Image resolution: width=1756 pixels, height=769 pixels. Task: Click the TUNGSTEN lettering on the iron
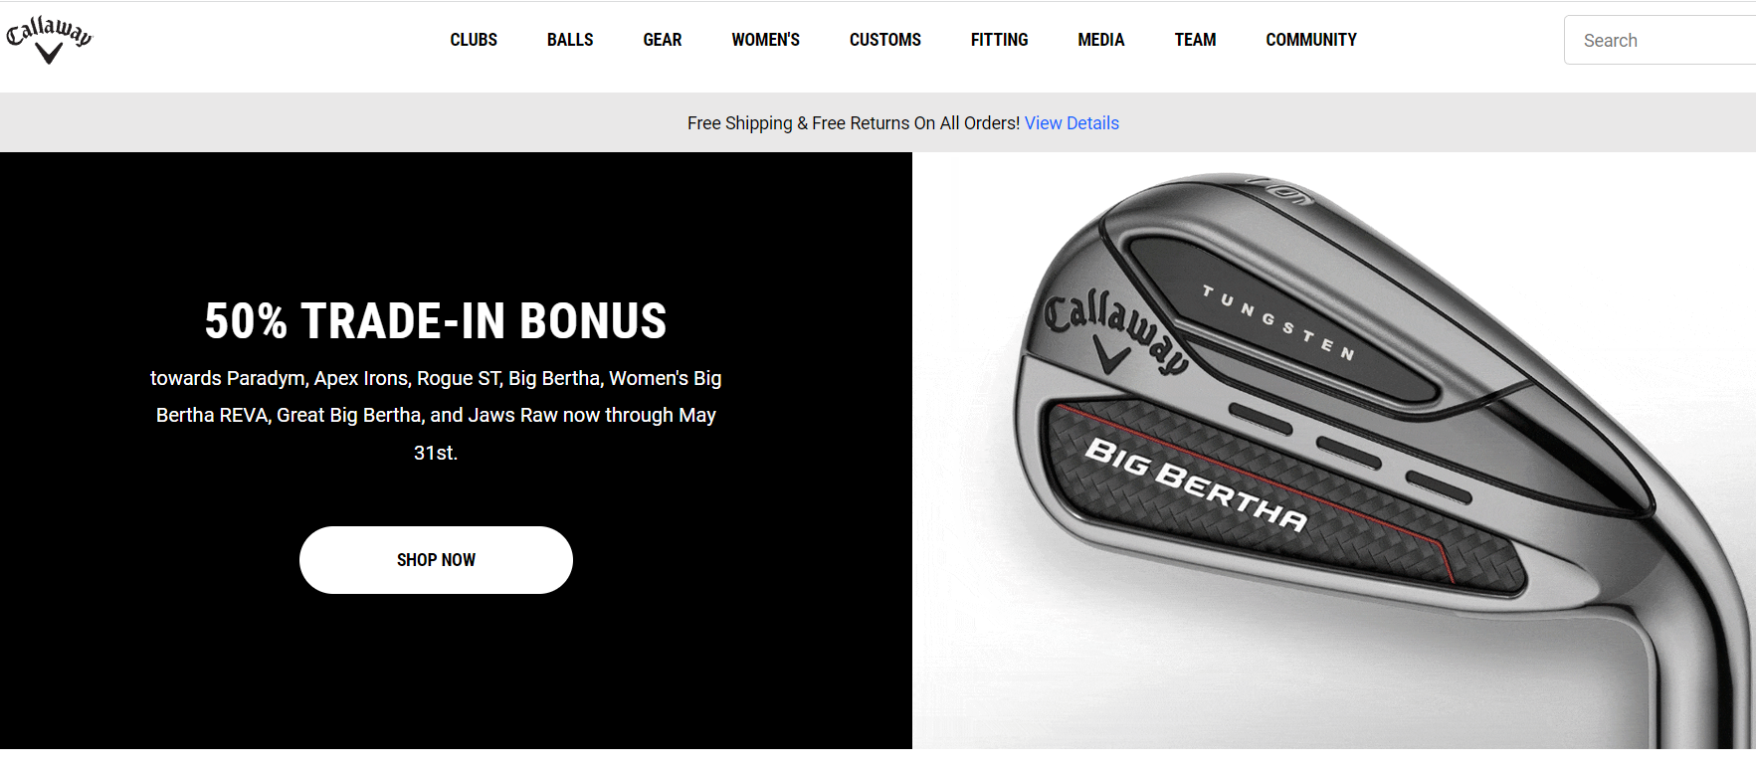[x=1278, y=322]
